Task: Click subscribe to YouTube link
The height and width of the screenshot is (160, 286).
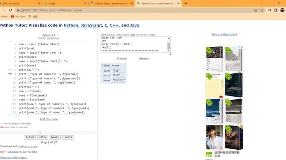Action: coord(13,152)
